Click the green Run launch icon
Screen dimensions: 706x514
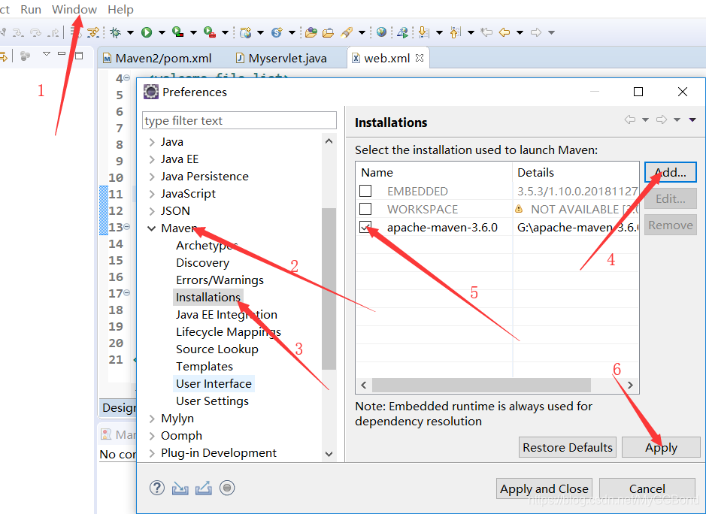click(147, 32)
